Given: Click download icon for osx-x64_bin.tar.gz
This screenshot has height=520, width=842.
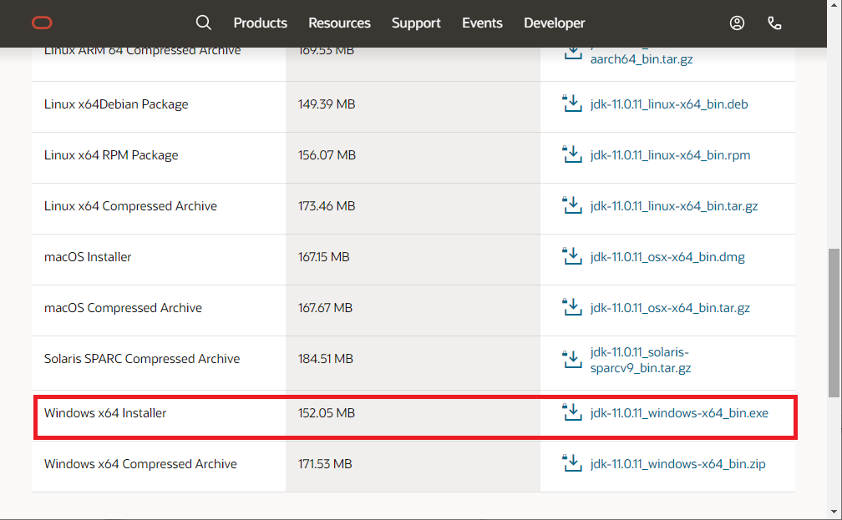Looking at the screenshot, I should click(572, 307).
